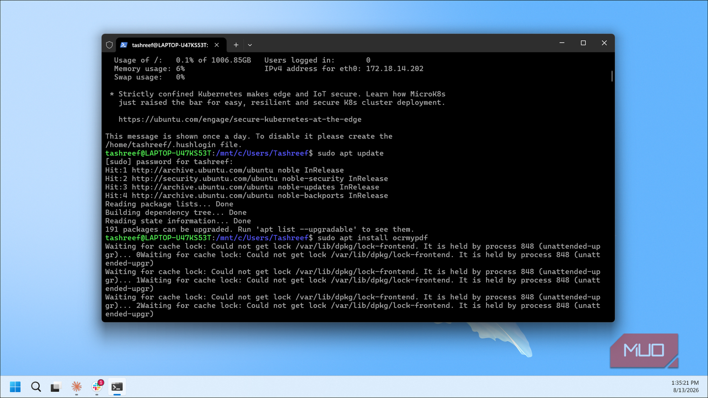Click the 'Hit:1' noble InRelease line
The height and width of the screenshot is (398, 708).
point(224,170)
